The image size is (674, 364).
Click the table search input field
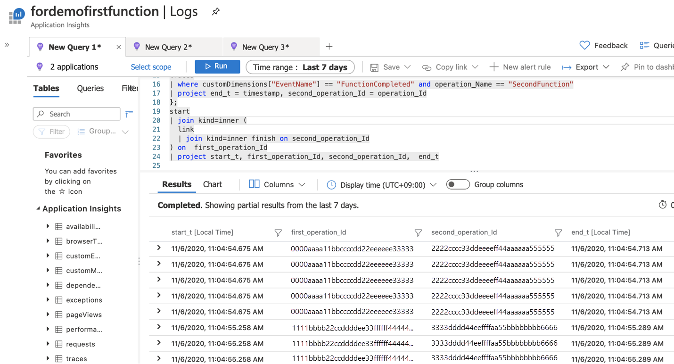(76, 114)
